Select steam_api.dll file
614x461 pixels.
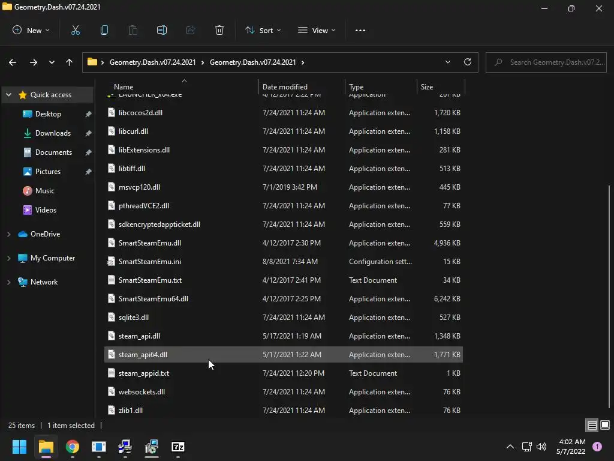pyautogui.click(x=284, y=336)
